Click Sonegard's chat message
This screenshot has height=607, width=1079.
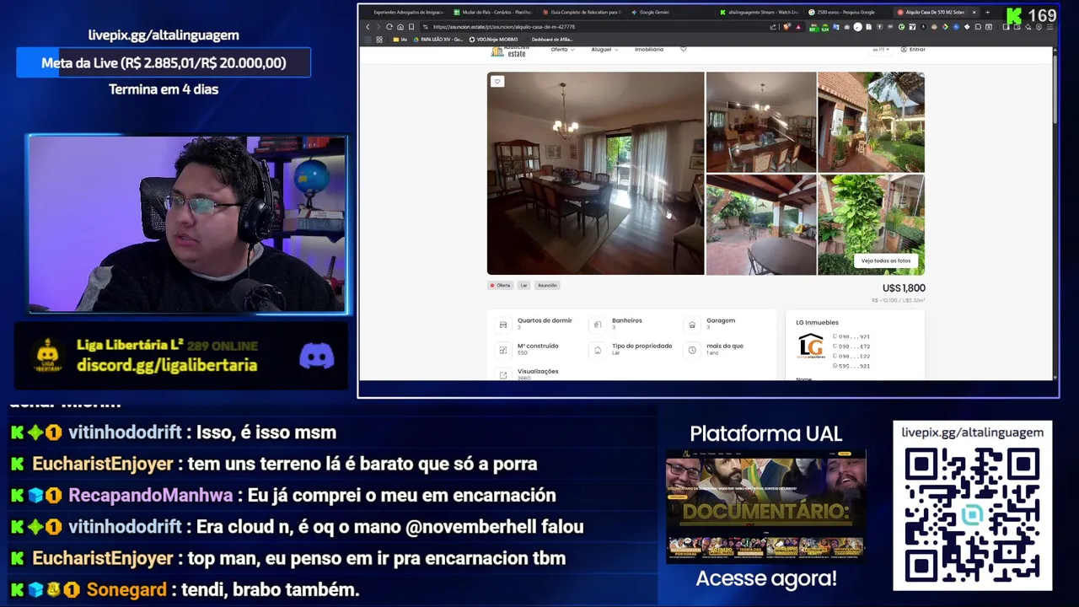click(x=185, y=590)
